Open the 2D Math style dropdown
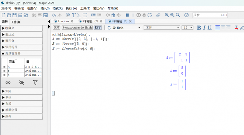The image size is (244, 135). [x=123, y=28]
